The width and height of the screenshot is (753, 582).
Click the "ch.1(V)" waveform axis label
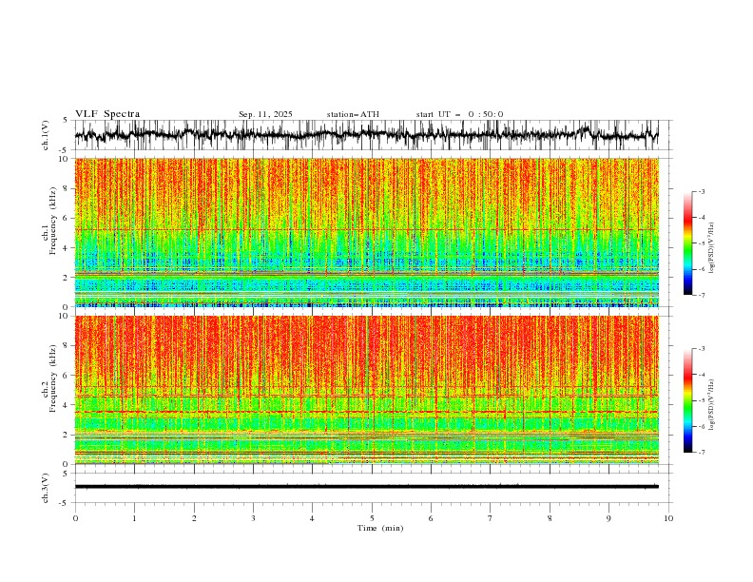[x=46, y=135]
